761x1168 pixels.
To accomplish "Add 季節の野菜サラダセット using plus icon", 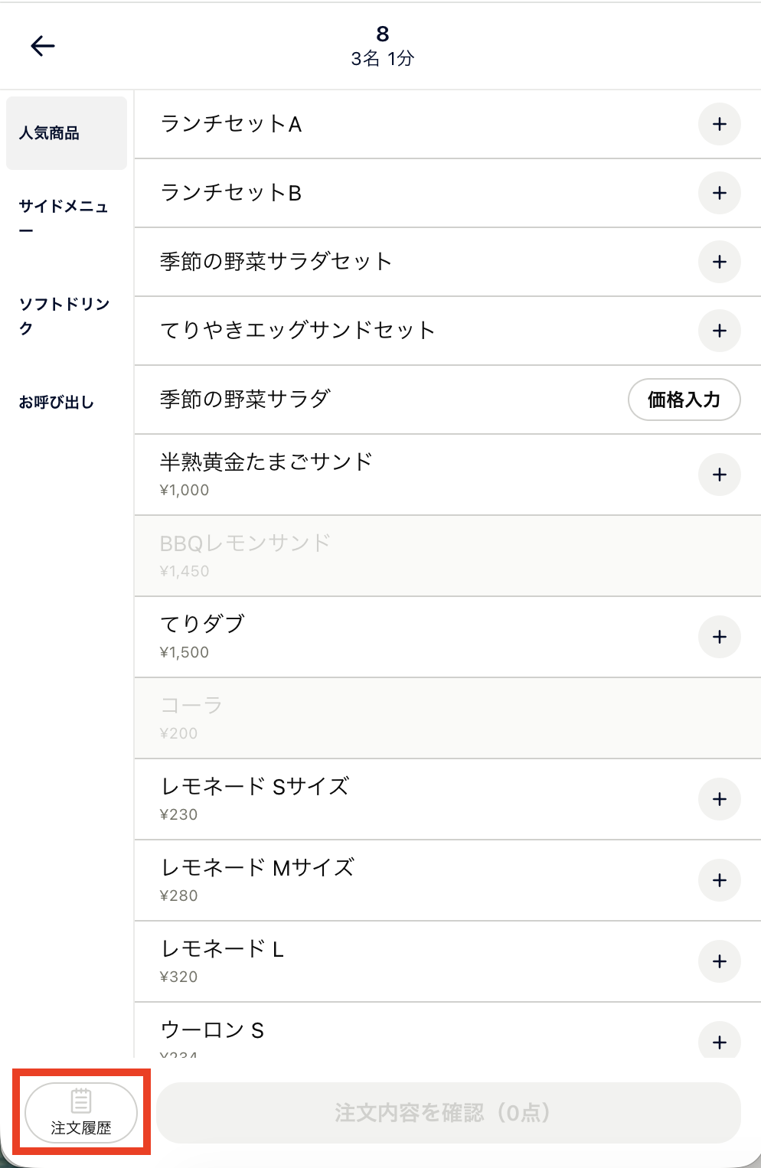I will coord(719,262).
